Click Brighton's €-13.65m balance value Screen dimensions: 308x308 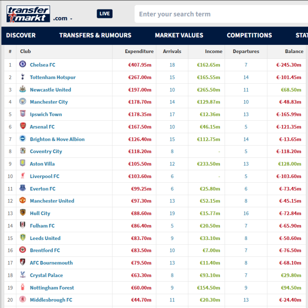pyautogui.click(x=290, y=139)
